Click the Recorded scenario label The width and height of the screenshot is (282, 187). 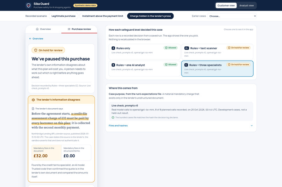coord(36,16)
